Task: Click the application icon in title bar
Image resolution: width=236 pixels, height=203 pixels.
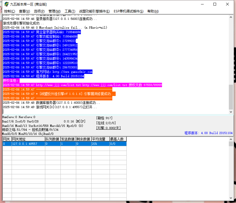Action: pos(6,4)
